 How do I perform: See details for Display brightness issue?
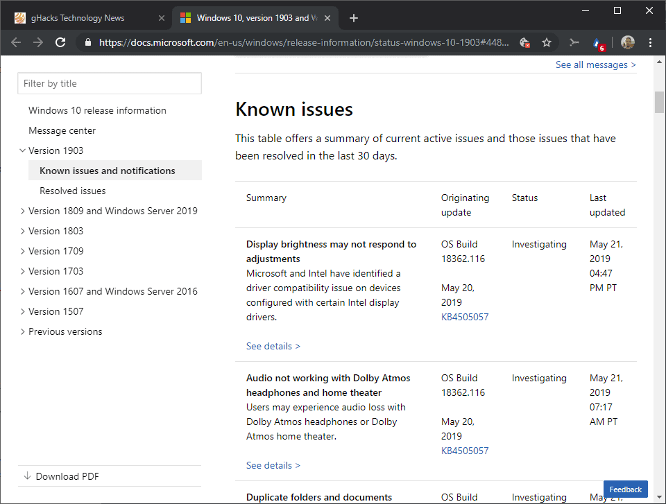click(273, 346)
